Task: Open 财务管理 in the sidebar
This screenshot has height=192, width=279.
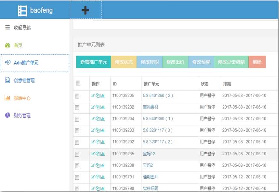Action: coord(22,115)
